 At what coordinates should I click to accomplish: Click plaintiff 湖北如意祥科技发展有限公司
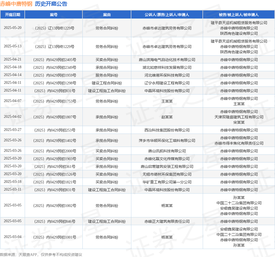(x=167, y=67)
